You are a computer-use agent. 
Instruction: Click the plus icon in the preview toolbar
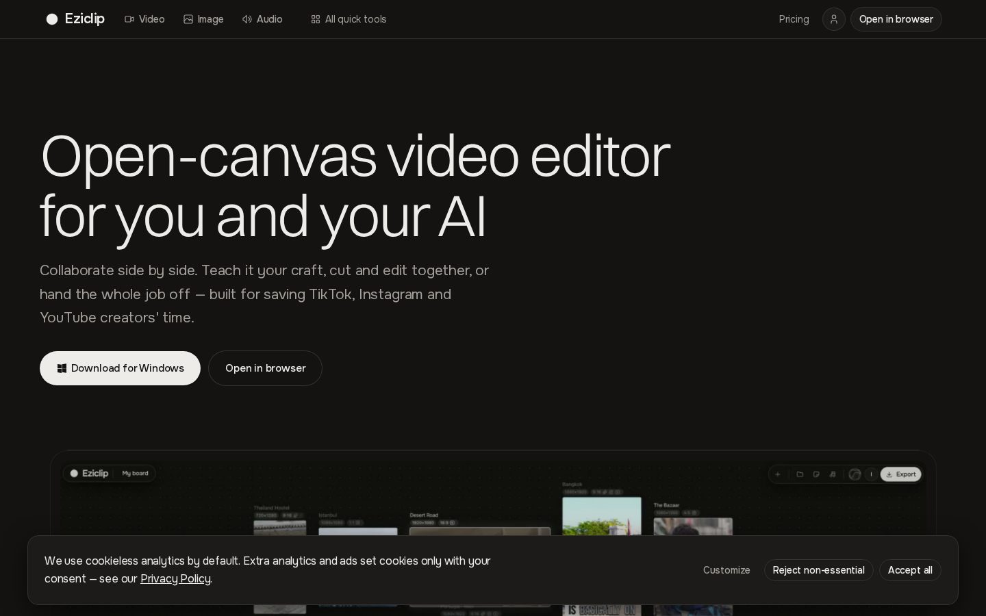pyautogui.click(x=777, y=474)
